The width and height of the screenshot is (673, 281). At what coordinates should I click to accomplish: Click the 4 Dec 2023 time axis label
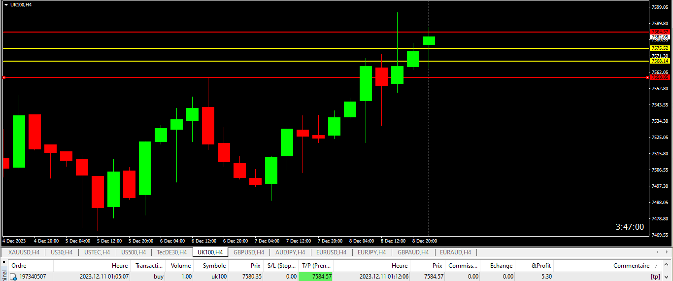pos(14,241)
